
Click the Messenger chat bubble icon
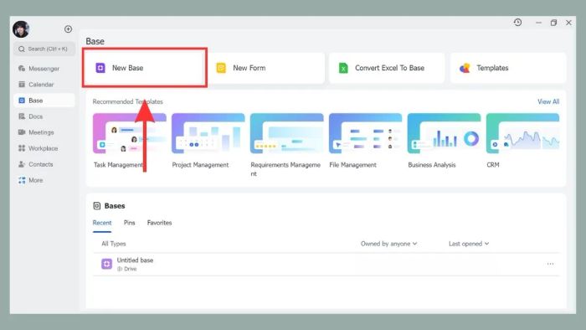point(22,69)
